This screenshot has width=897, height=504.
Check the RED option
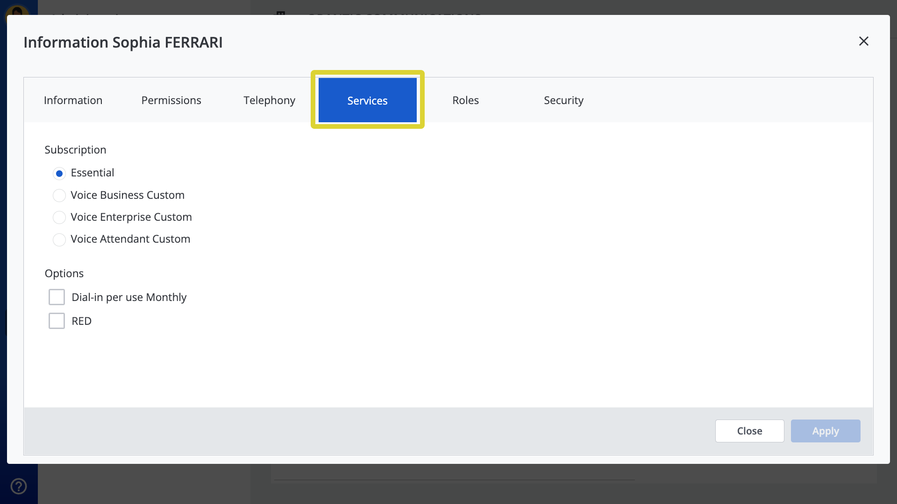[57, 321]
